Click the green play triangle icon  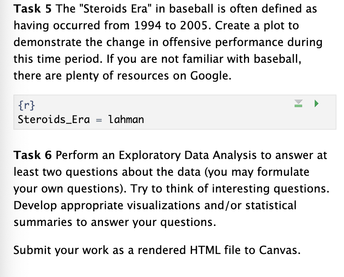[317, 103]
